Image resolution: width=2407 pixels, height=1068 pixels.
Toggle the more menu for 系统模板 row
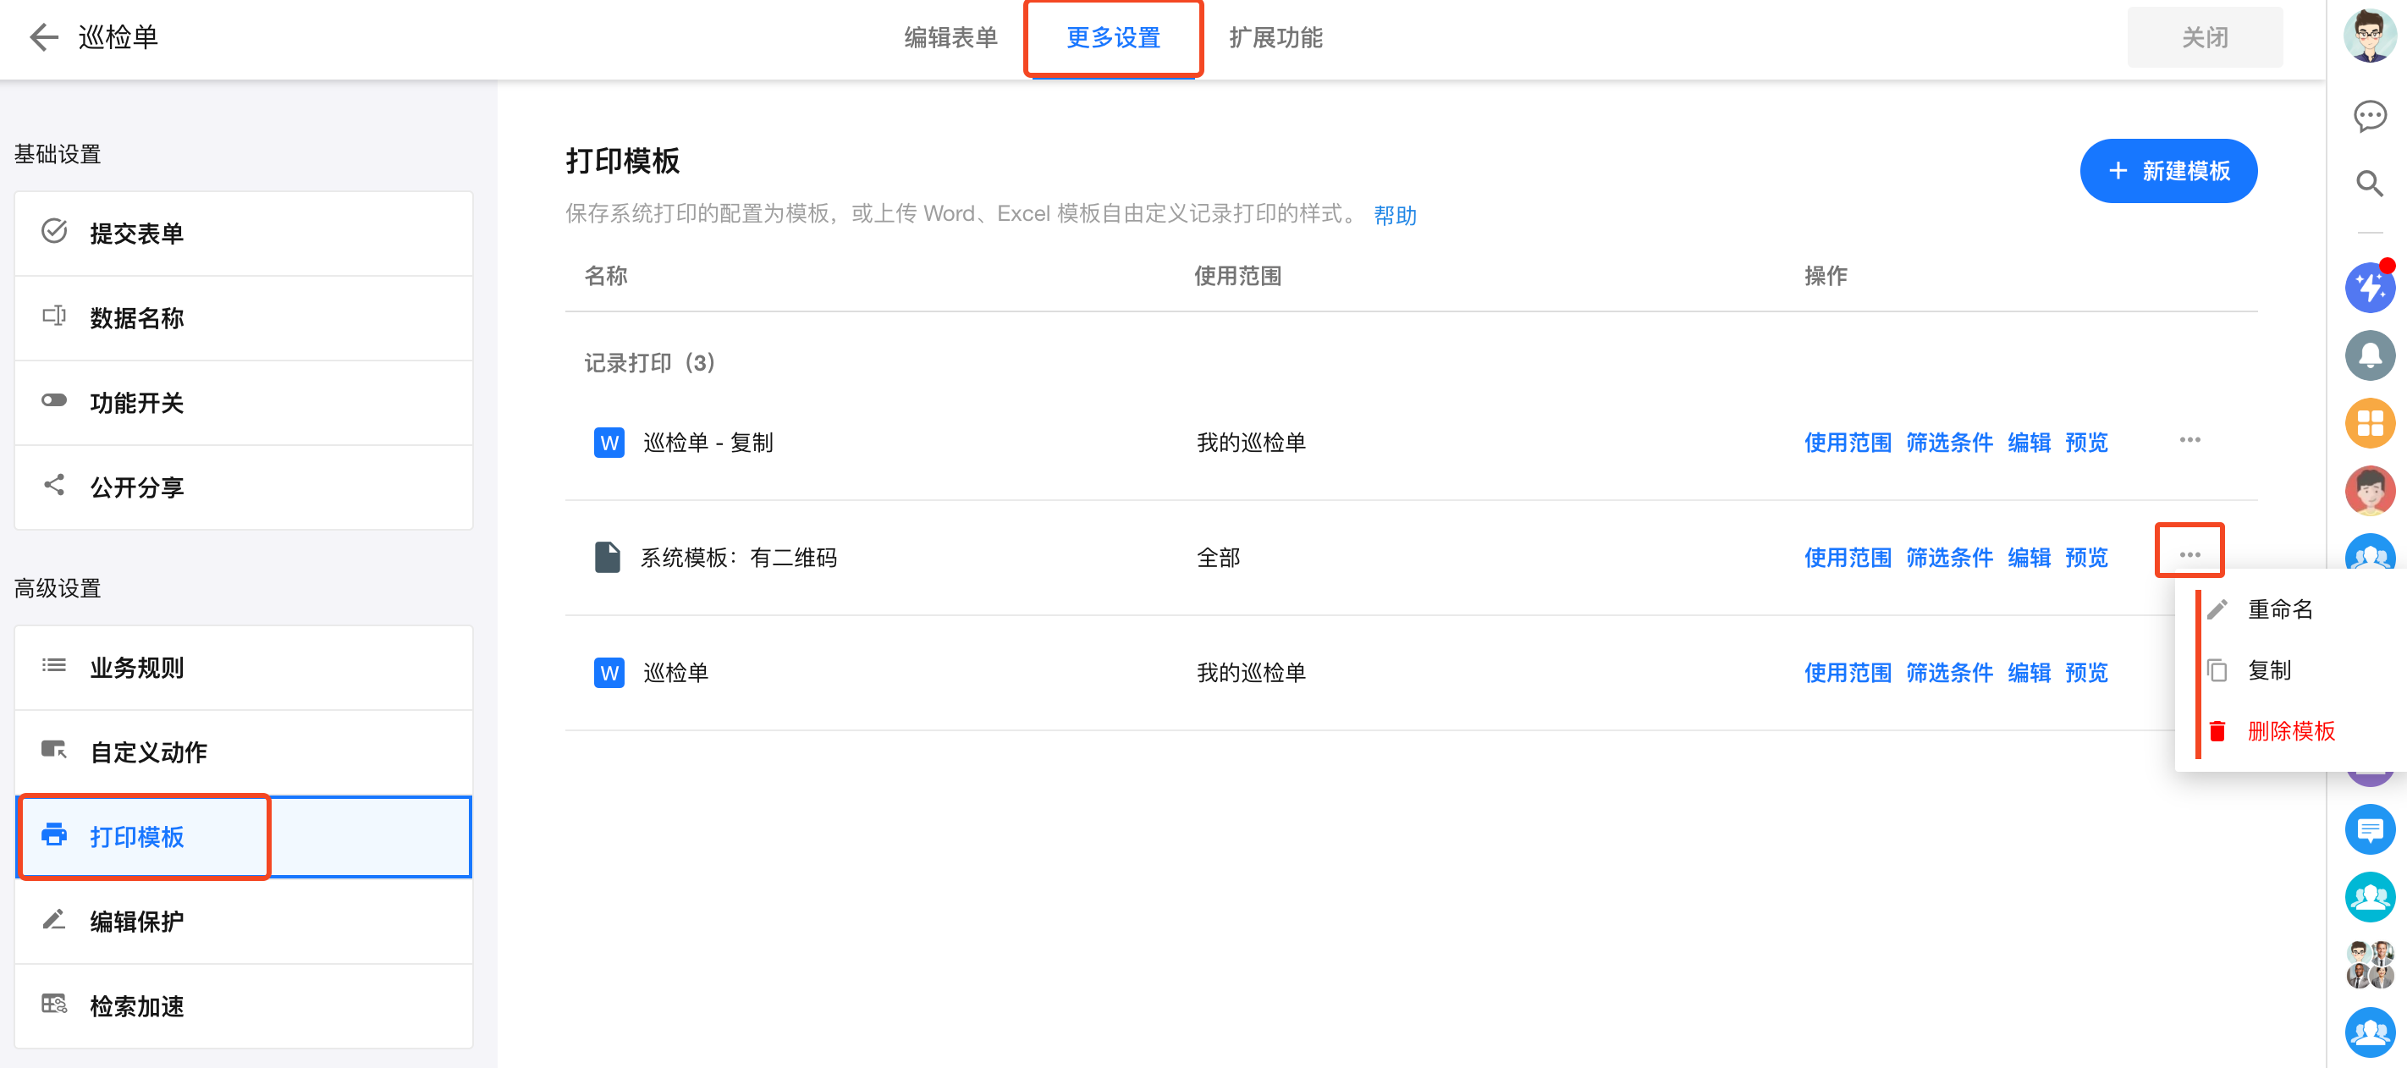click(2189, 555)
